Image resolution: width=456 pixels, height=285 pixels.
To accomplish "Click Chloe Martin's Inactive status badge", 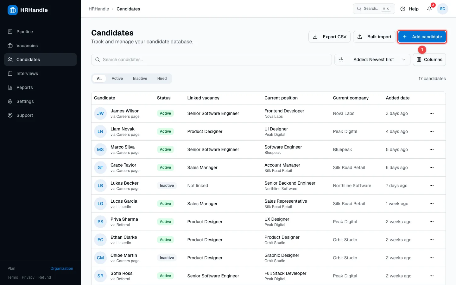I will pyautogui.click(x=167, y=258).
